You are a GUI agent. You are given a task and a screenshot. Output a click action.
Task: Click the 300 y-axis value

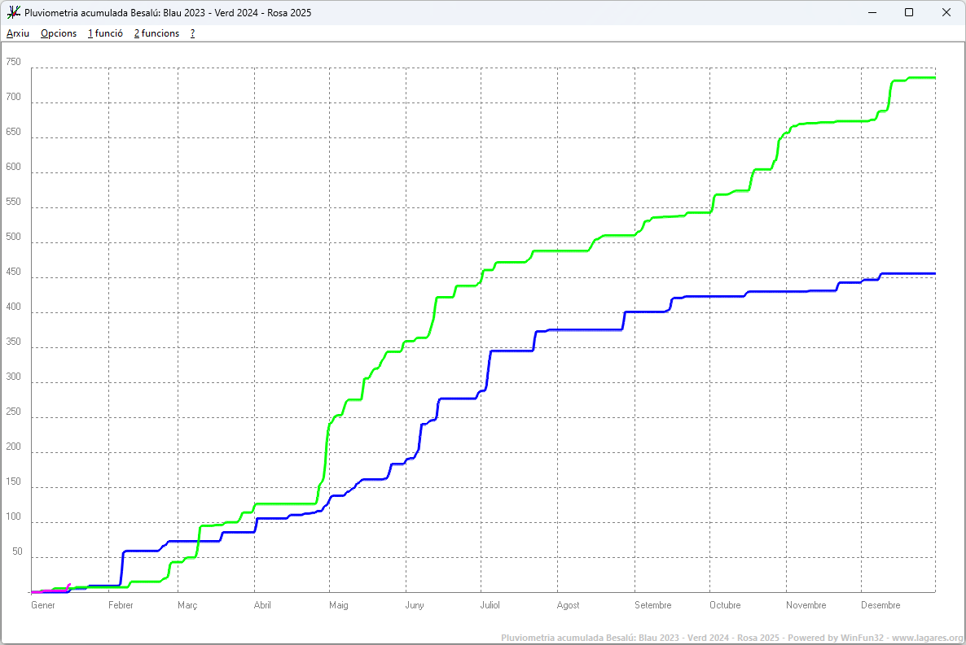pyautogui.click(x=14, y=377)
